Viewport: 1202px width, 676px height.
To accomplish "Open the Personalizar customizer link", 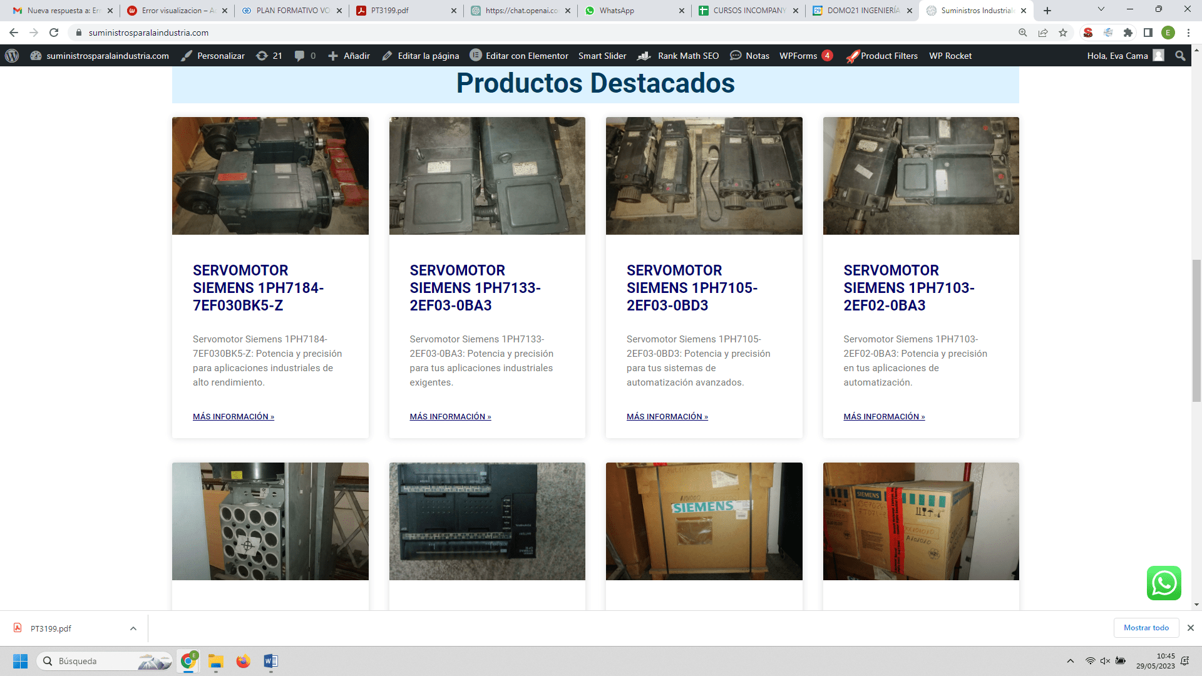I will [x=213, y=56].
